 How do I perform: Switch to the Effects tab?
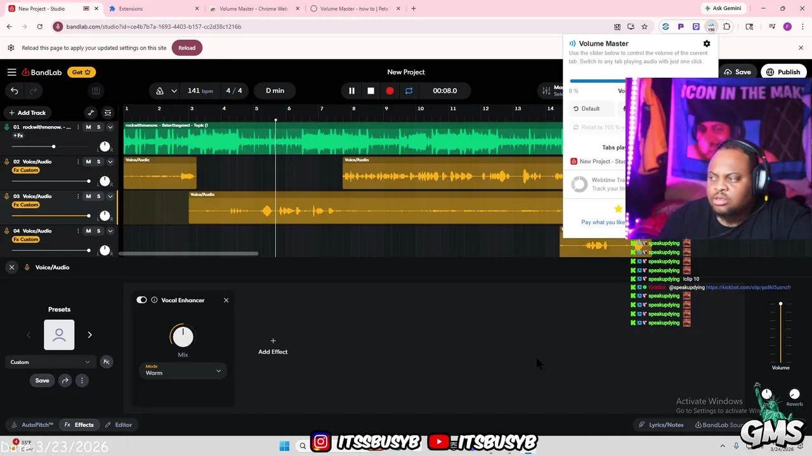pos(79,425)
